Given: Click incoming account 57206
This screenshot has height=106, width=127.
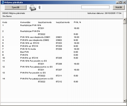Looking at the screenshot, I should click(x=59, y=64).
